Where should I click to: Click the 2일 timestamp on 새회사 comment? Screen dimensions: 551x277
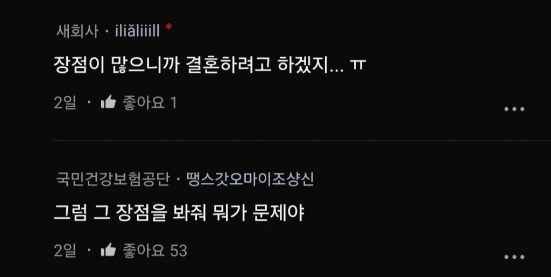(x=65, y=103)
